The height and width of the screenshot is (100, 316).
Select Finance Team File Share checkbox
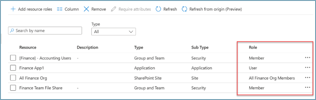point(13,88)
